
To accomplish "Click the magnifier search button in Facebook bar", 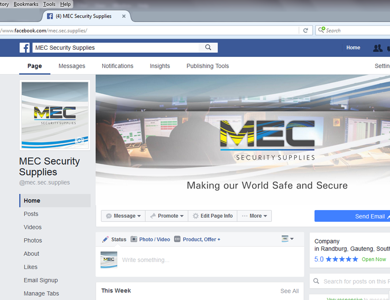I will pyautogui.click(x=208, y=48).
